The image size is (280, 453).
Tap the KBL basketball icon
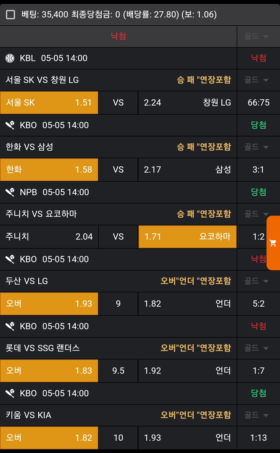(x=10, y=58)
